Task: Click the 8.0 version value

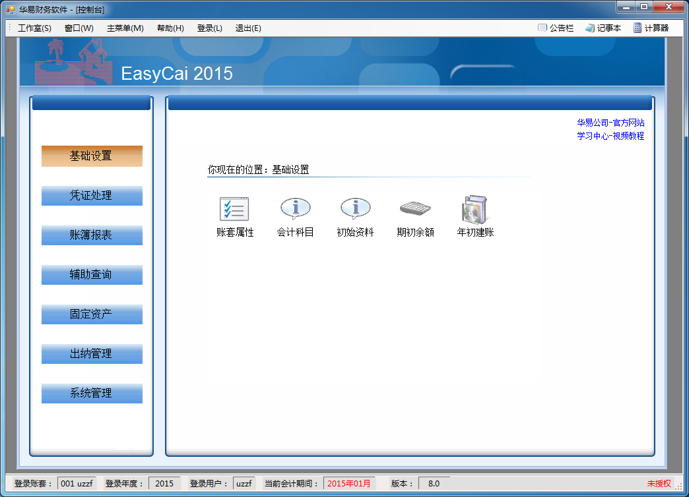Action: pyautogui.click(x=434, y=483)
